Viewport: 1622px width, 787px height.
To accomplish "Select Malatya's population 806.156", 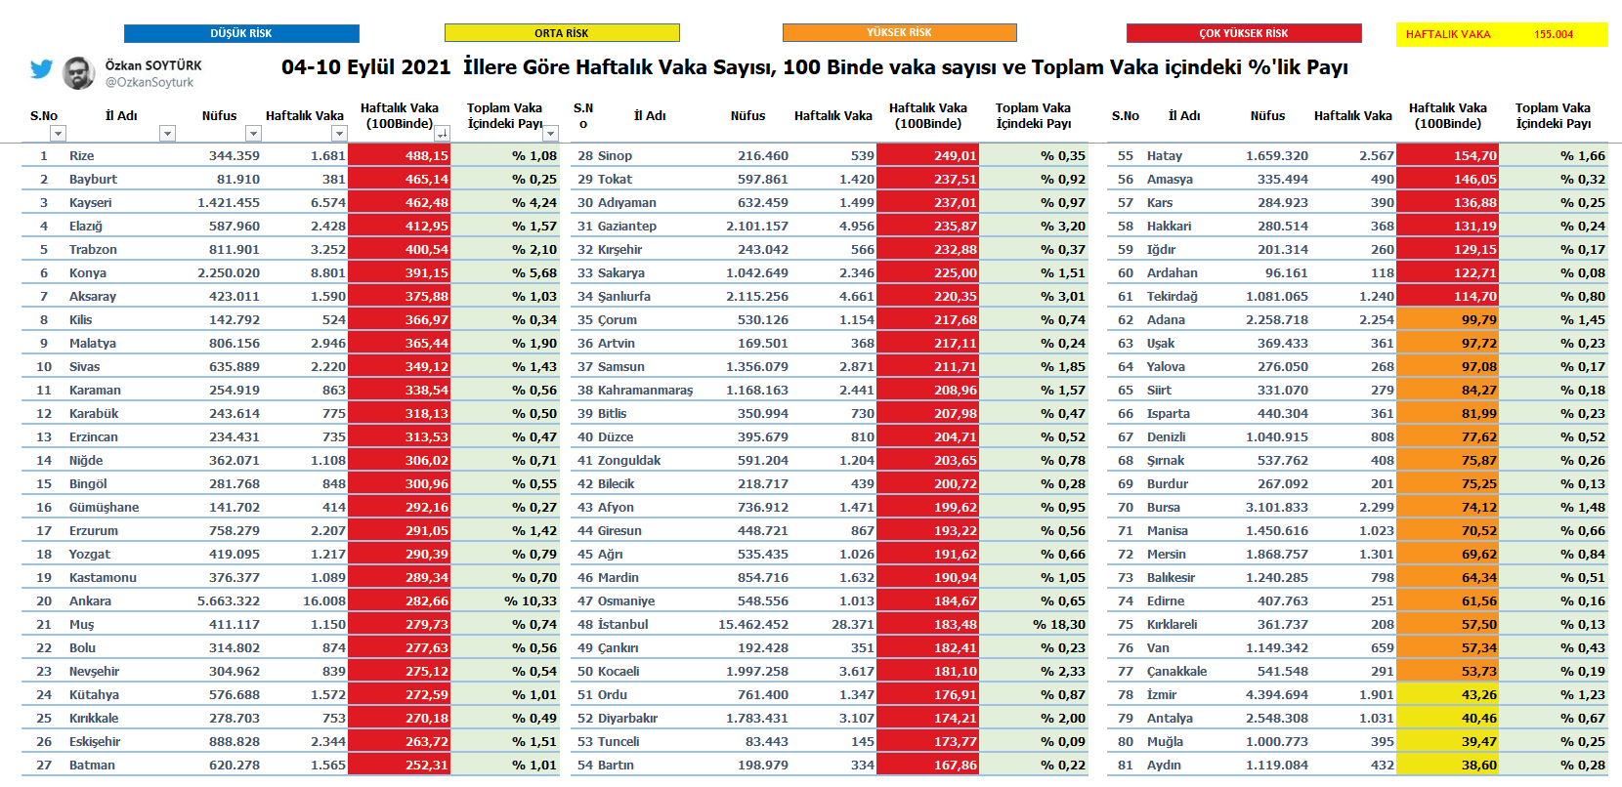I will (x=235, y=343).
